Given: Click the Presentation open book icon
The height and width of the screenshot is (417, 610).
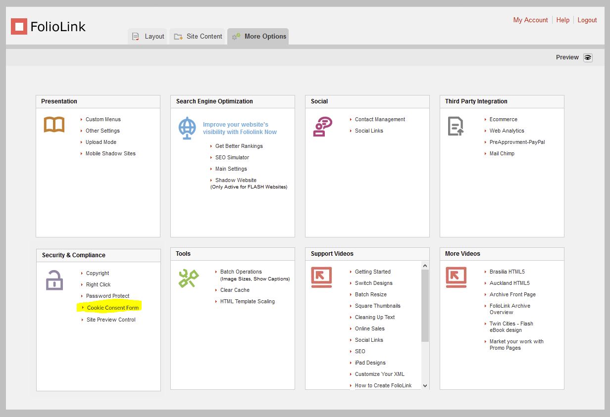Looking at the screenshot, I should click(x=54, y=125).
